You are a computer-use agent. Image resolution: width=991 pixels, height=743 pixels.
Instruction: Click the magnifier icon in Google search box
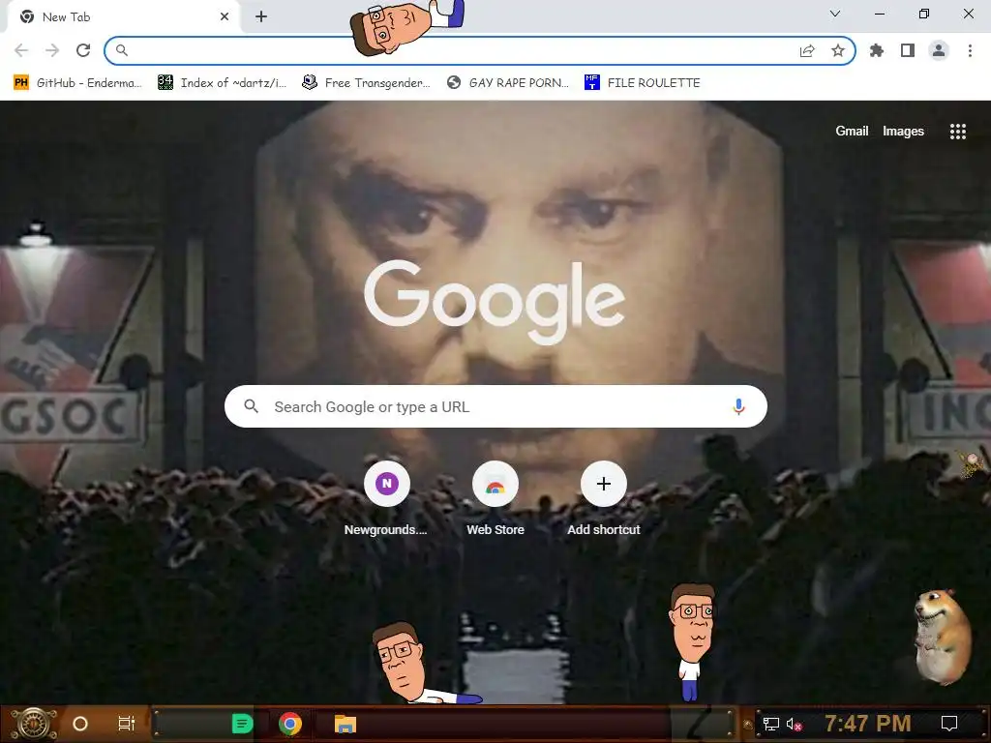[251, 406]
